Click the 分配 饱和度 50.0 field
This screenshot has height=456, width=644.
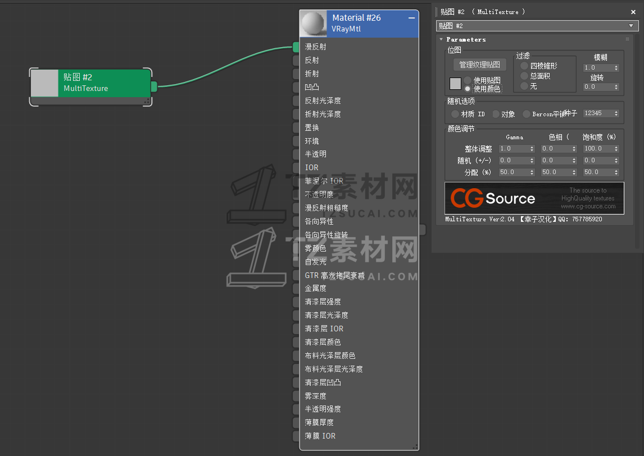pyautogui.click(x=598, y=172)
